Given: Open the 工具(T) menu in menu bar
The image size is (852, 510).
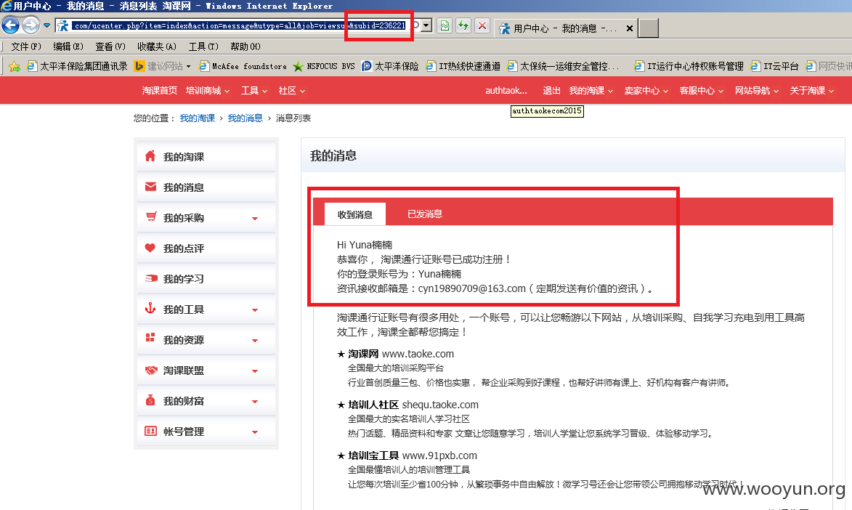Looking at the screenshot, I should pyautogui.click(x=203, y=46).
